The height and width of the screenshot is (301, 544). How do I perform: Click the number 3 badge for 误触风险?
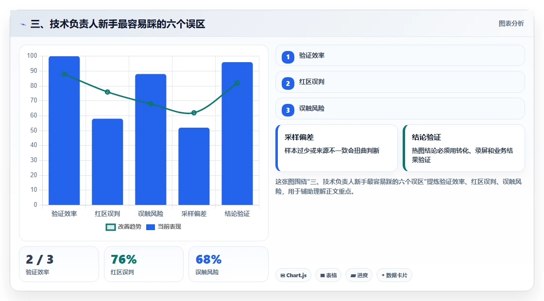[288, 110]
